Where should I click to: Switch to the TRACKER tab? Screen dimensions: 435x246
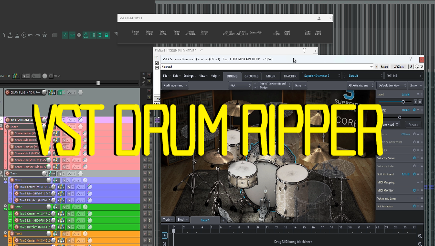tap(290, 76)
